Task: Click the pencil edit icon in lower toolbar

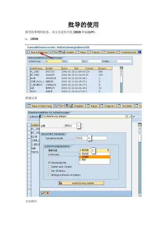Action: (58, 106)
